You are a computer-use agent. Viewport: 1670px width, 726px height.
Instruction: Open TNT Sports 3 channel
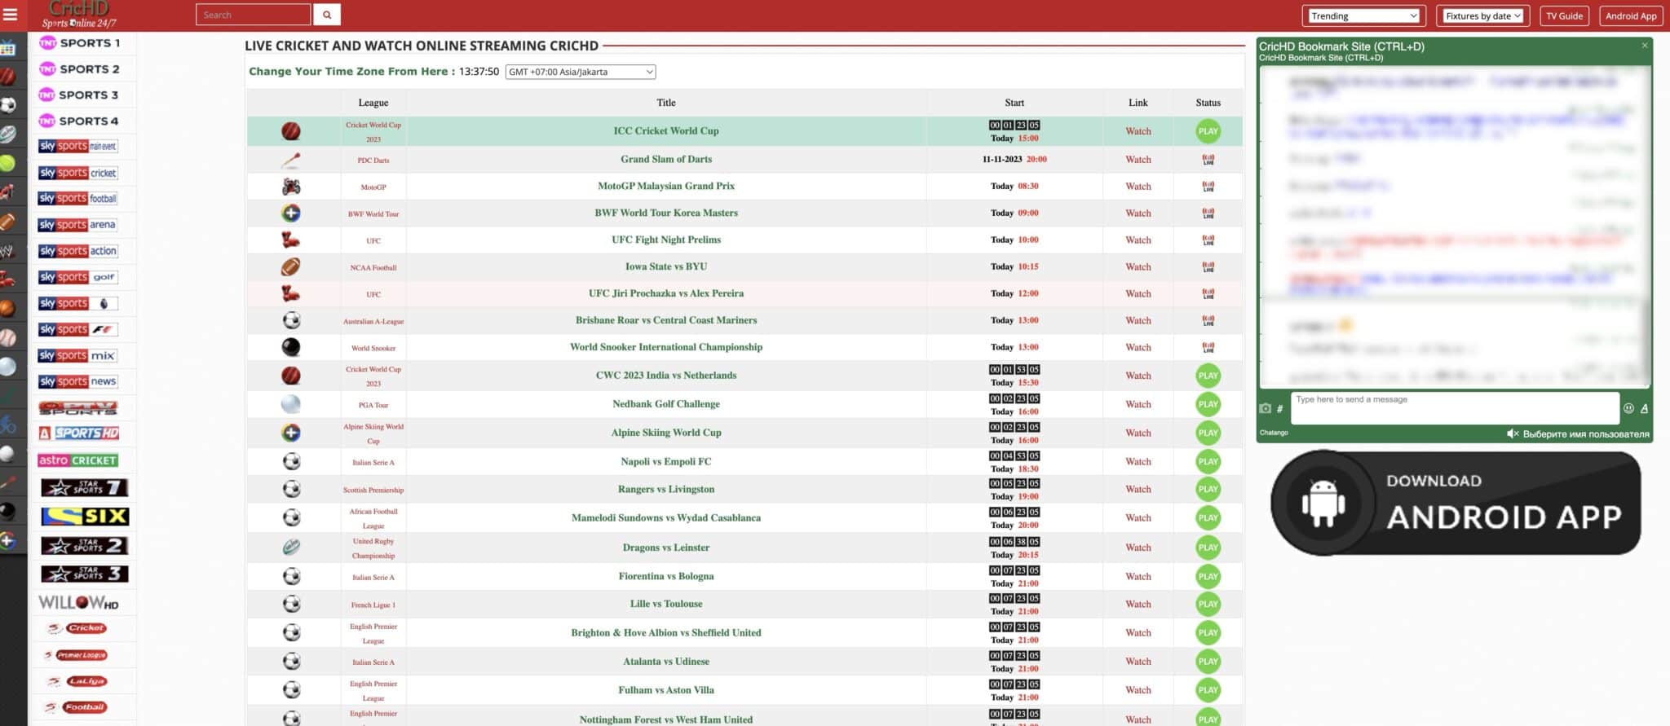pos(80,95)
